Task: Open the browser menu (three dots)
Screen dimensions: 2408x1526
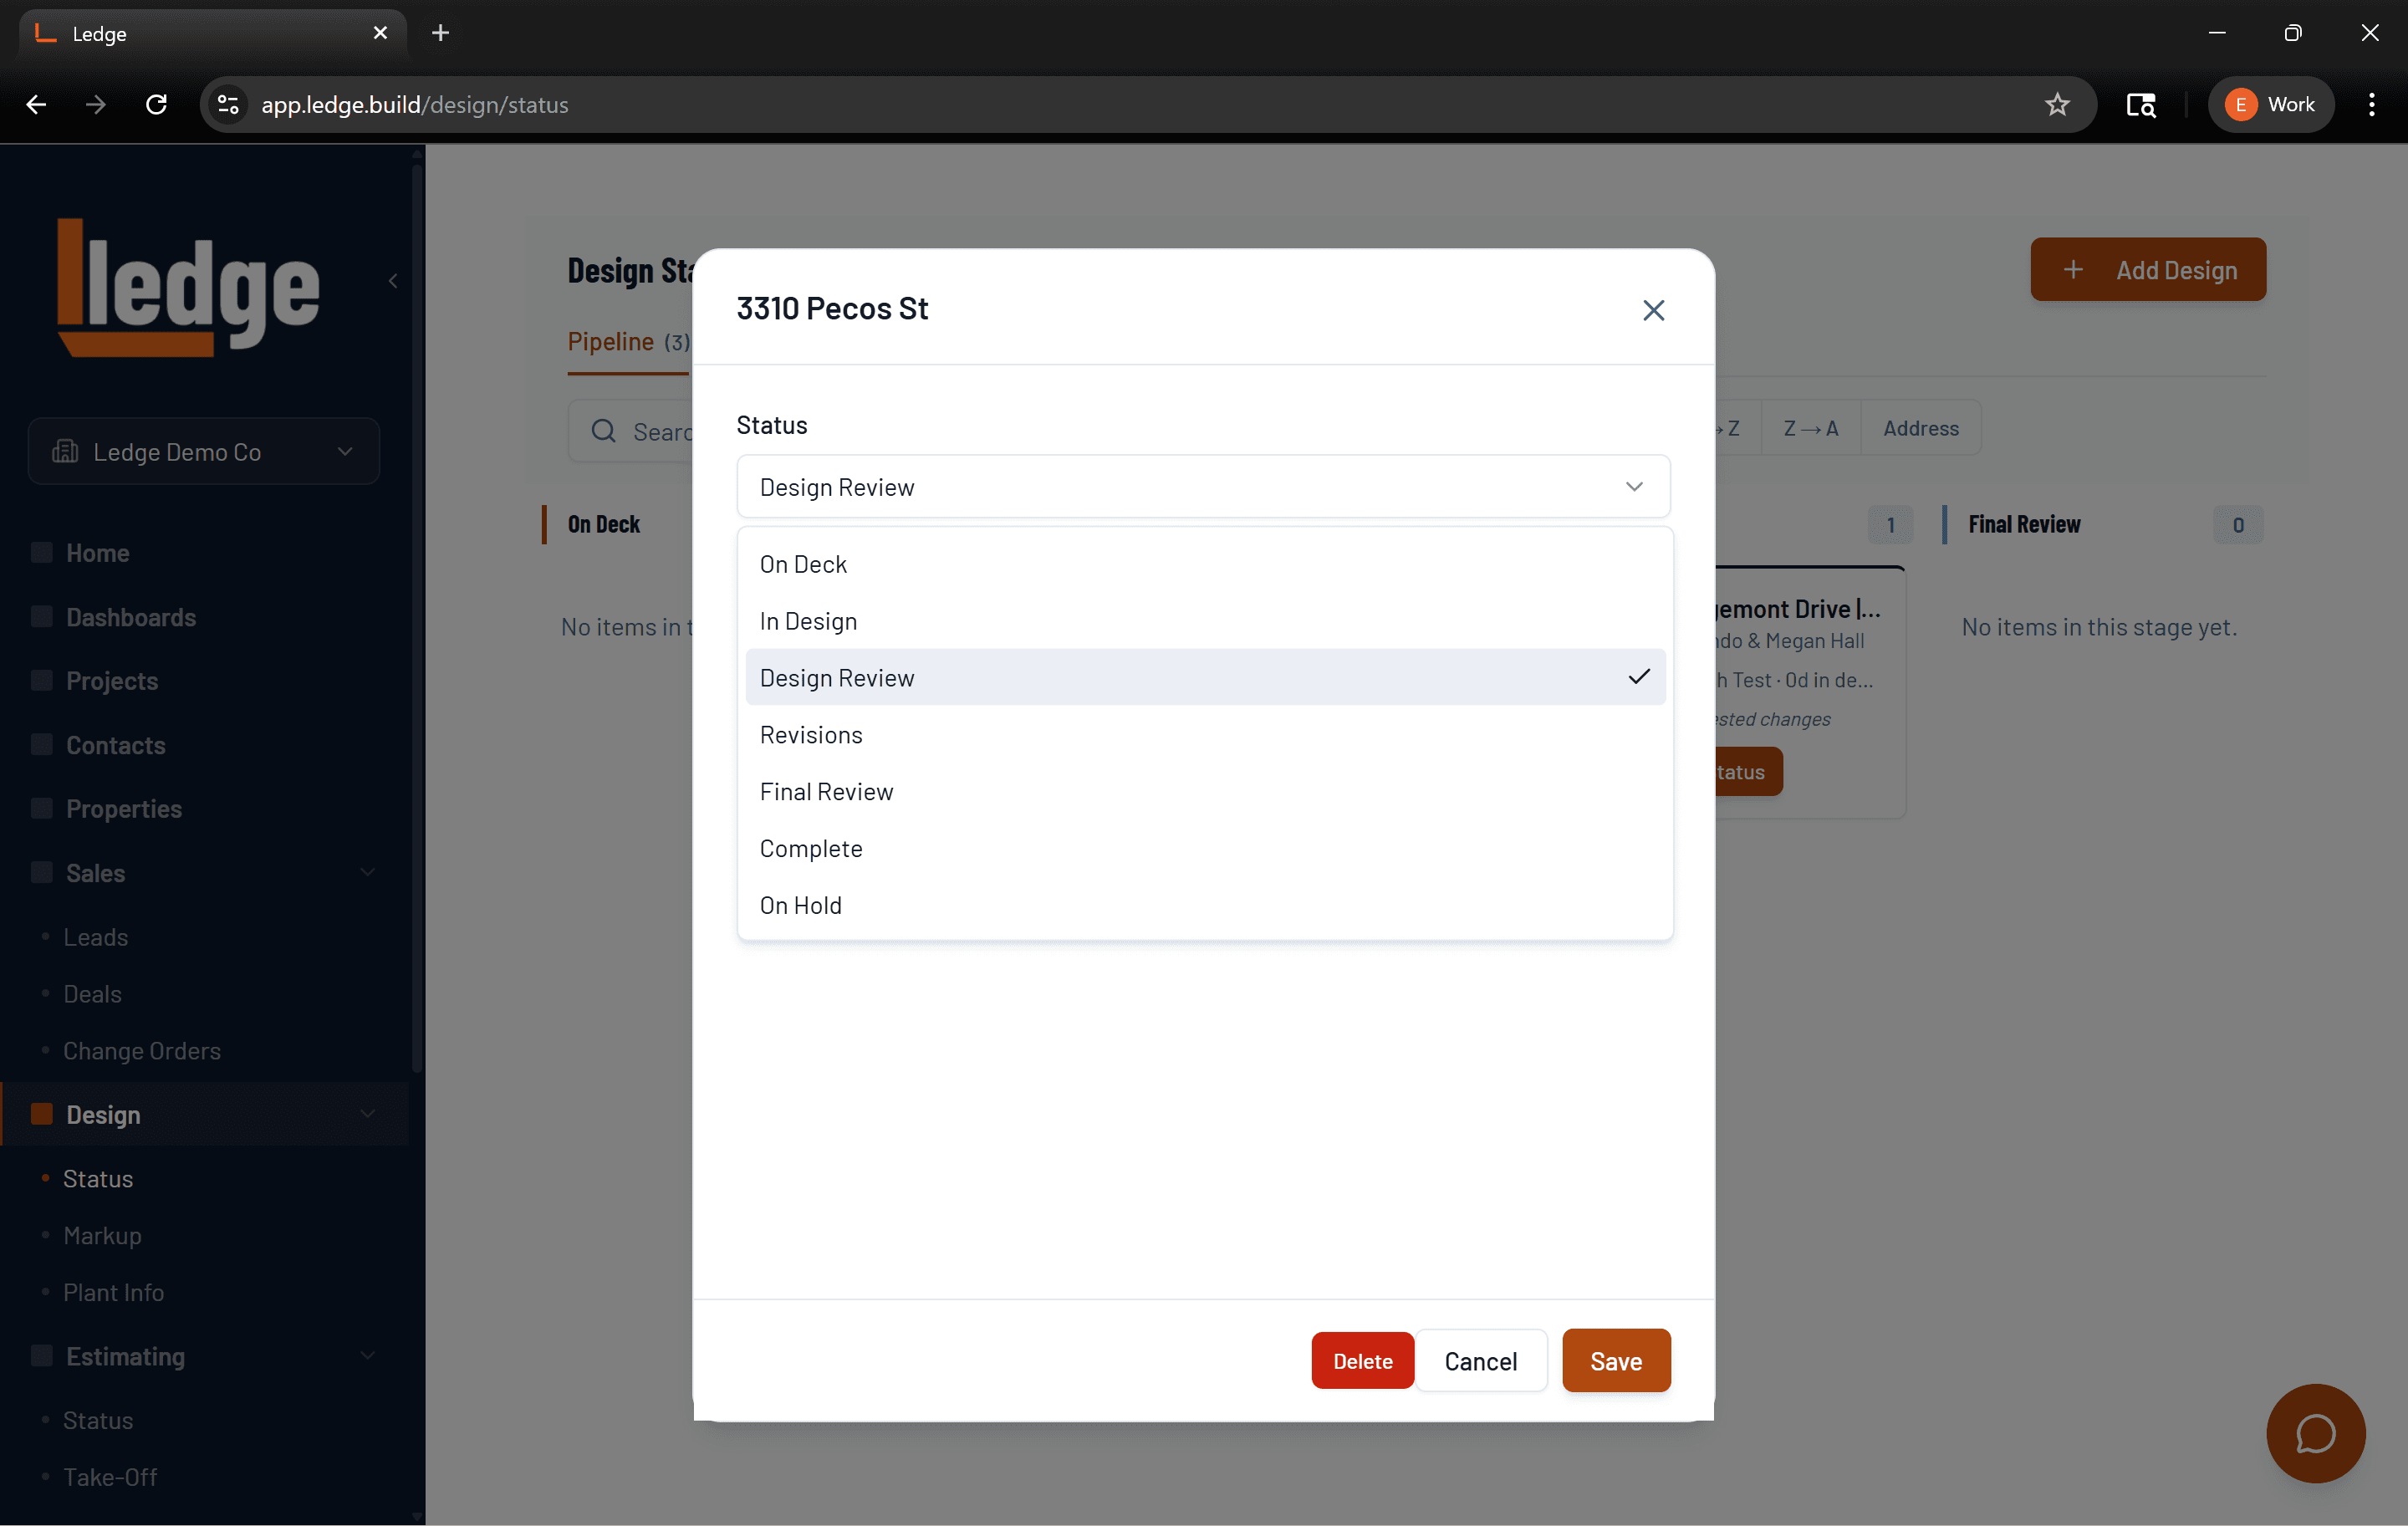Action: pos(2371,104)
